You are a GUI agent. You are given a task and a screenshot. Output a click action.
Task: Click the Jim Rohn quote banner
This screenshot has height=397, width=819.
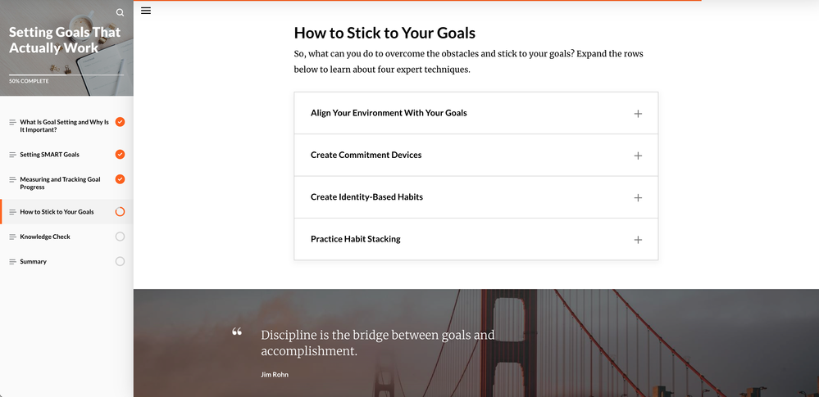(377, 344)
